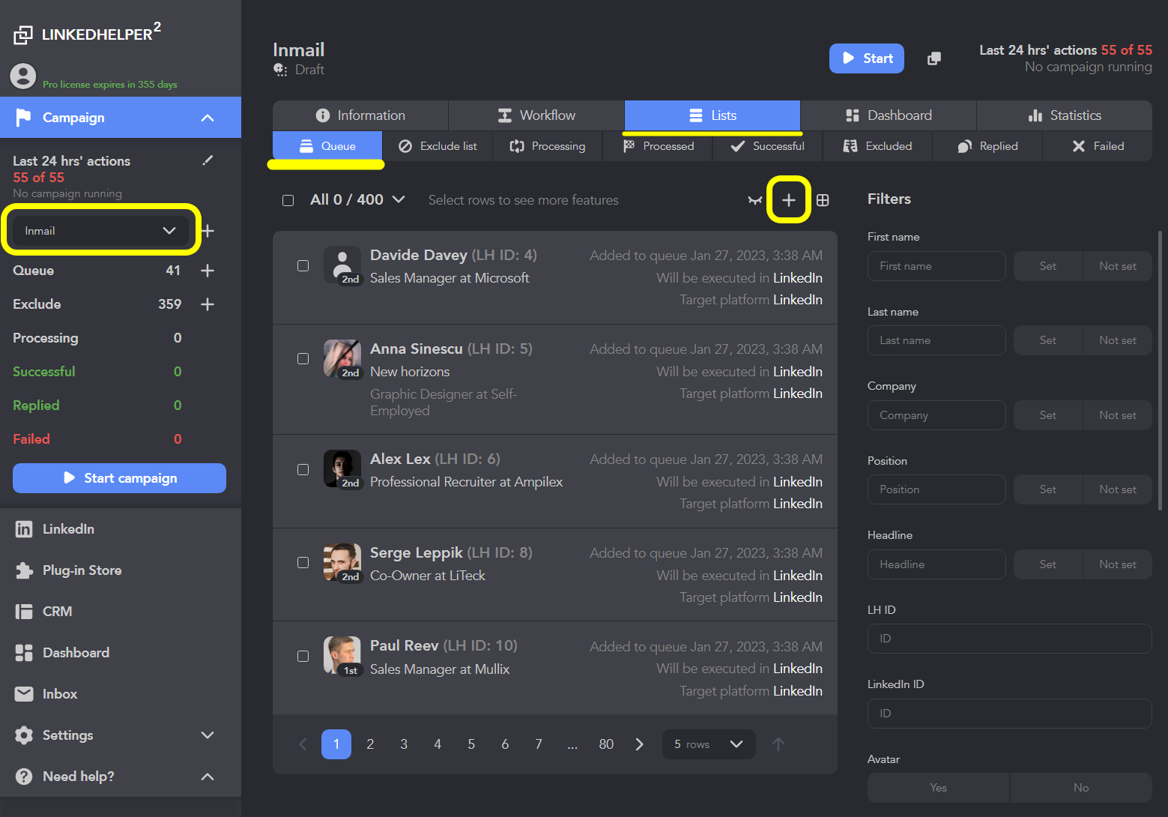
Task: Edit last 24 hrs' actions pencil icon
Action: 208,160
